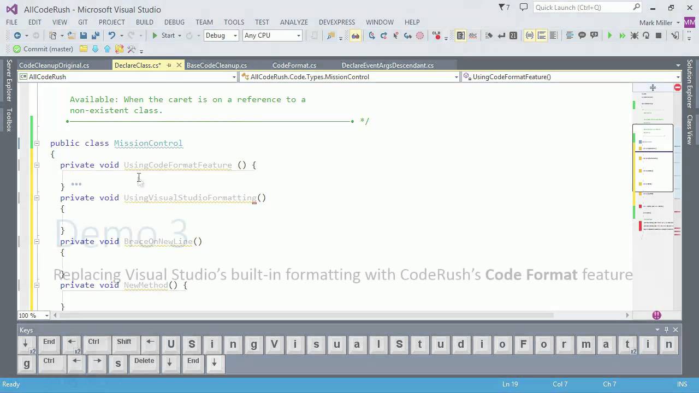Viewport: 699px width, 393px height.
Task: Click the speech bubble comment icon
Action: (x=582, y=35)
